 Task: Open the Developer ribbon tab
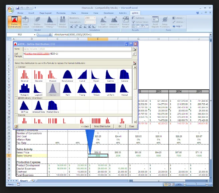point(109,13)
